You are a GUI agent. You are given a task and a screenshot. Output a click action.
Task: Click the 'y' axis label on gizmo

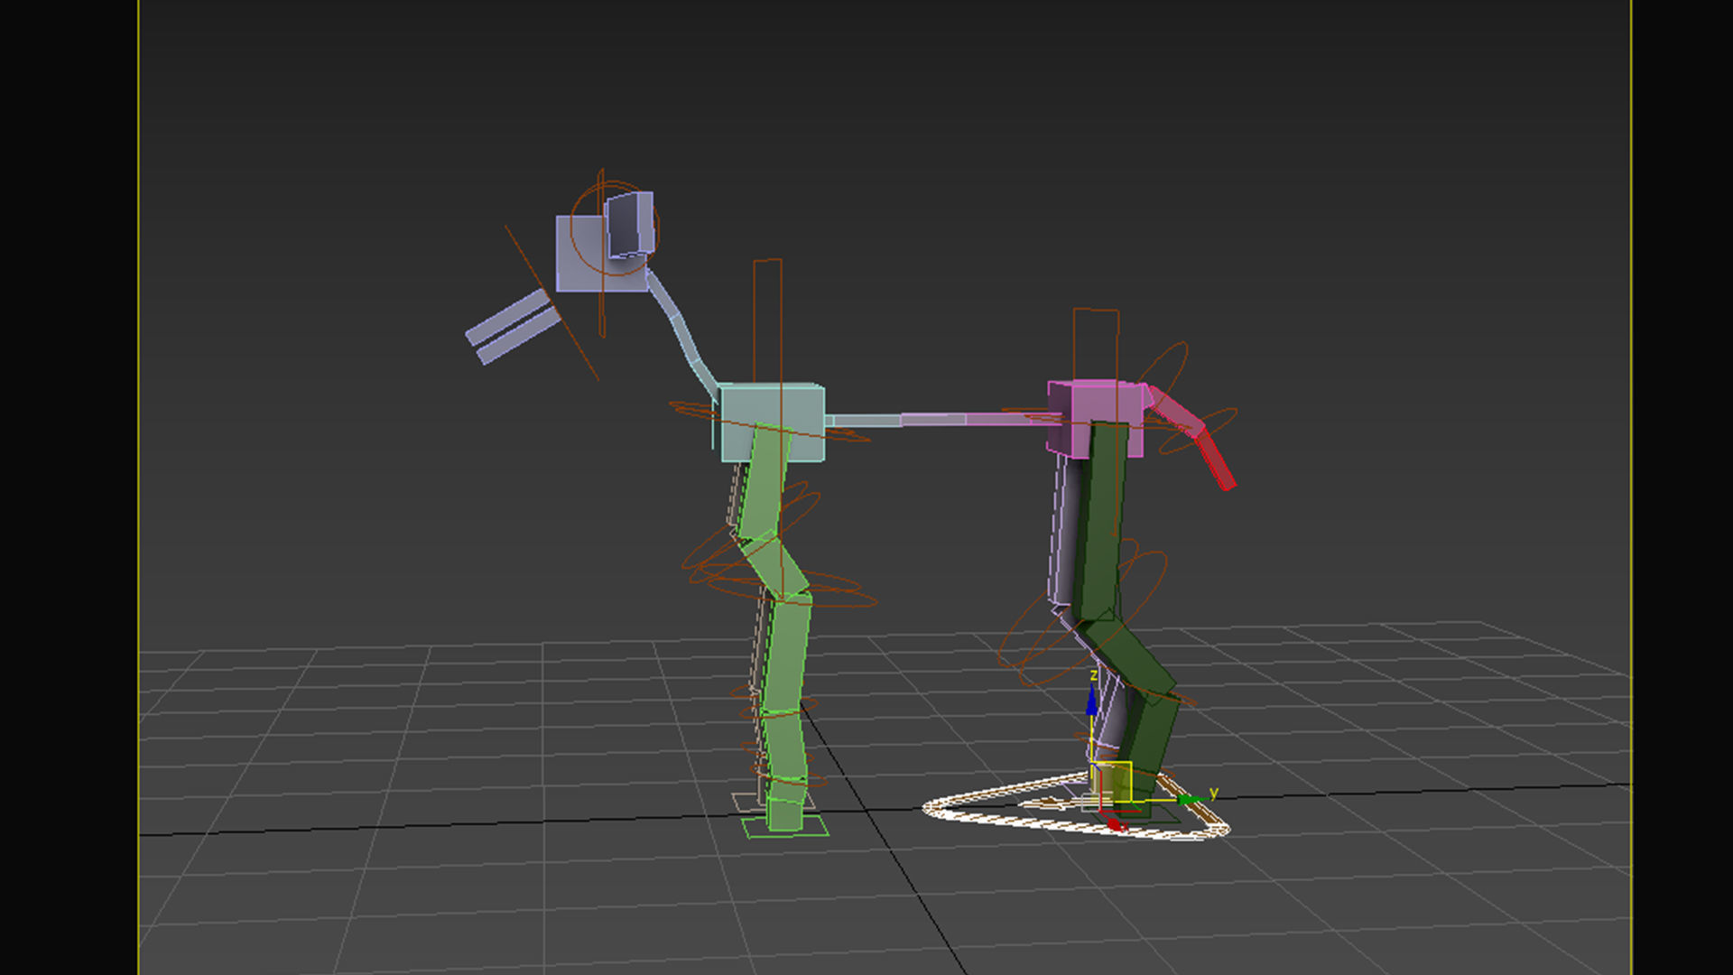(1214, 793)
